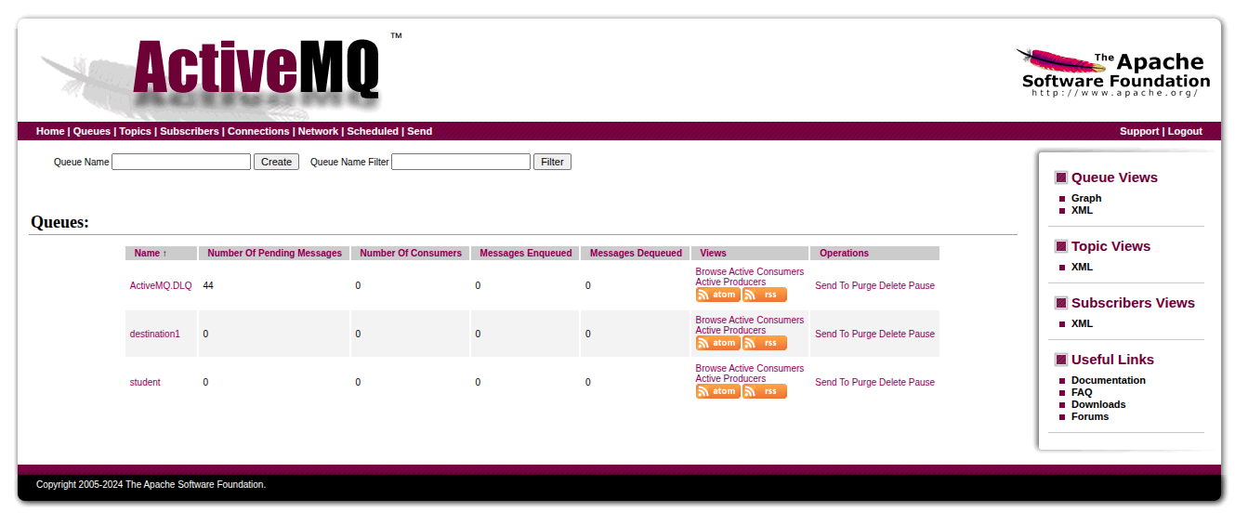Image resolution: width=1235 pixels, height=525 pixels.
Task: Sort by Number Of Consumers column
Action: 411,253
